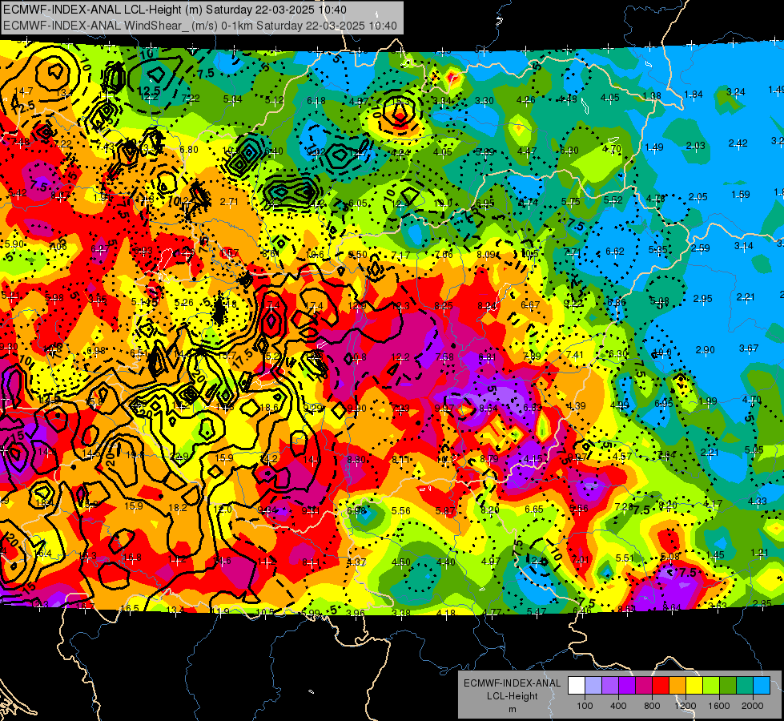
Task: Click the 2000 tick label in legend
Action: tap(753, 706)
